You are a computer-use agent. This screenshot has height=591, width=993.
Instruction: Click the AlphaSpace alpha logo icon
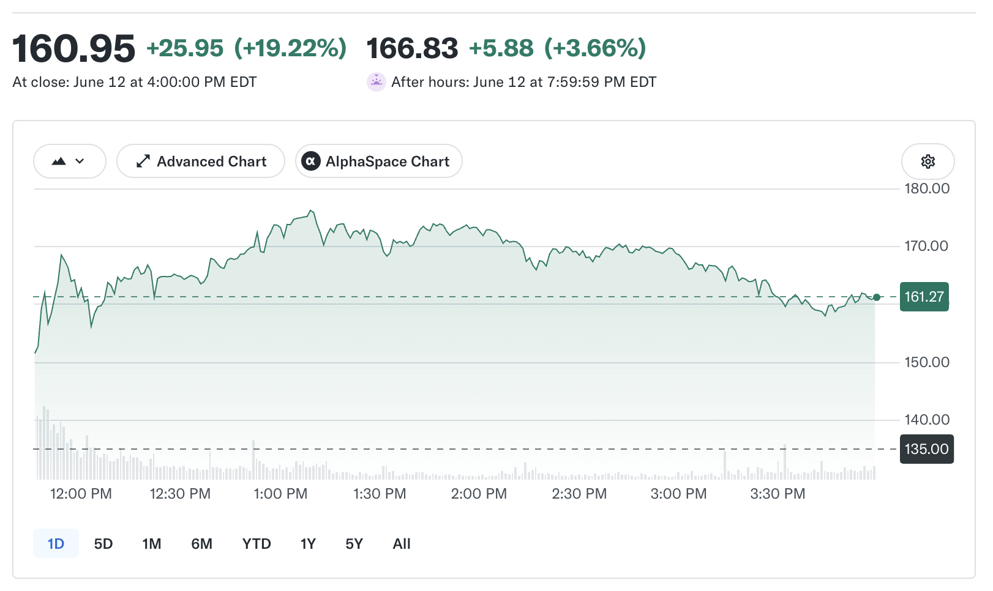(311, 162)
